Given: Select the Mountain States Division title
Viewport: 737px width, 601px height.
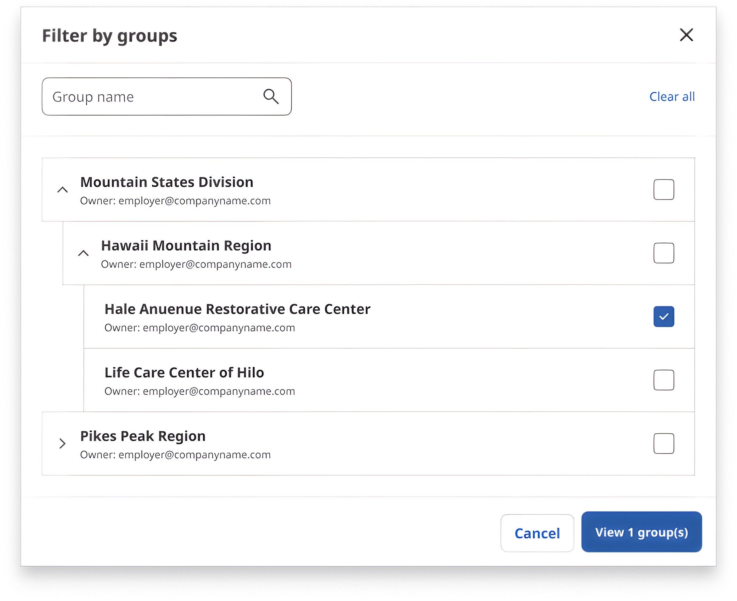Looking at the screenshot, I should (x=167, y=182).
